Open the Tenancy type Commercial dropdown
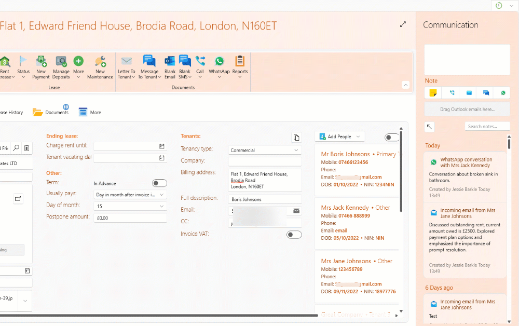The image size is (519, 326). [265, 150]
